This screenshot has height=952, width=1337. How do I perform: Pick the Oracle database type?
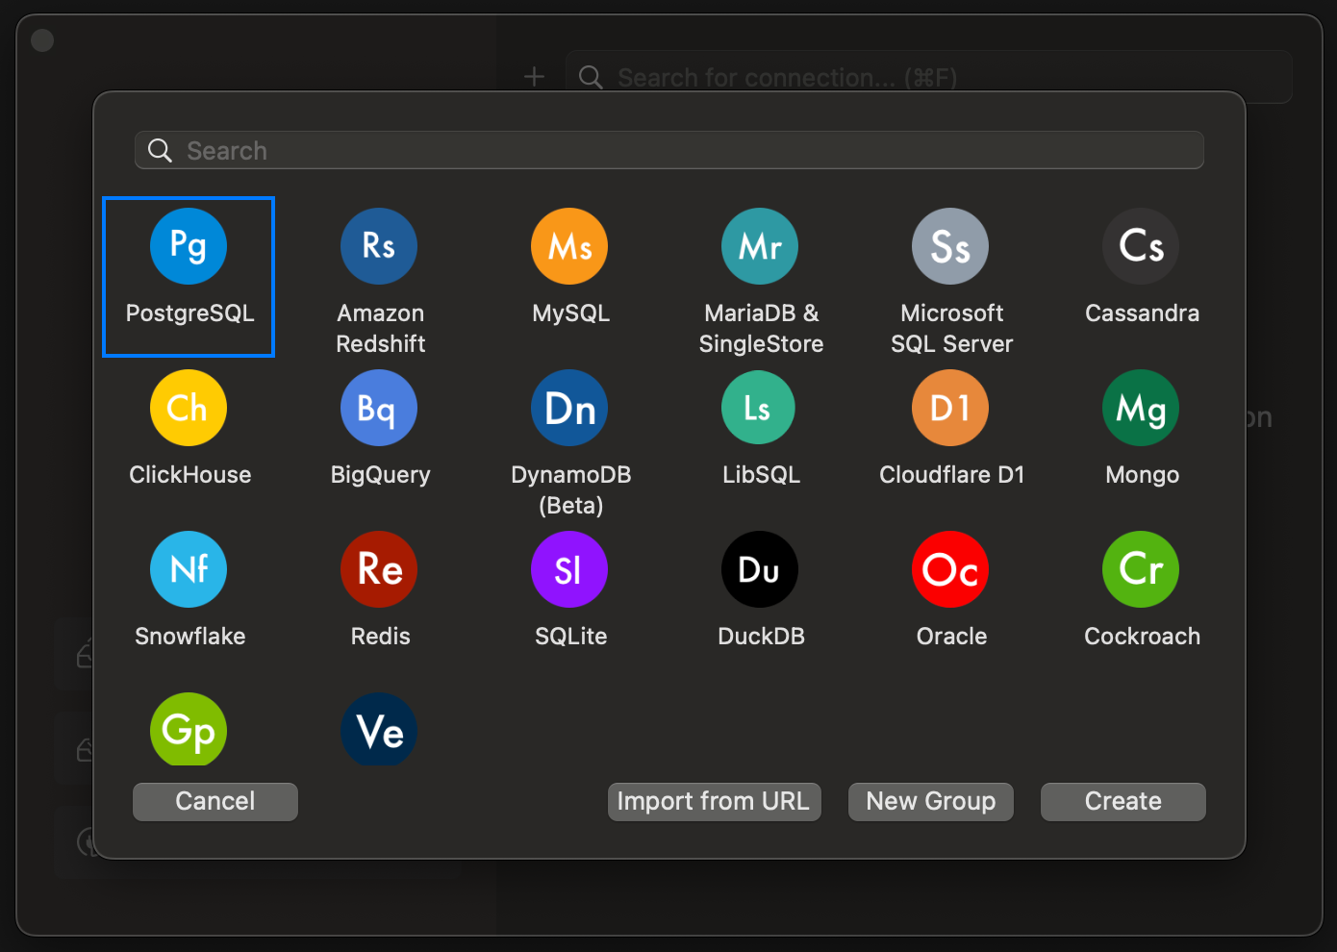pos(949,569)
